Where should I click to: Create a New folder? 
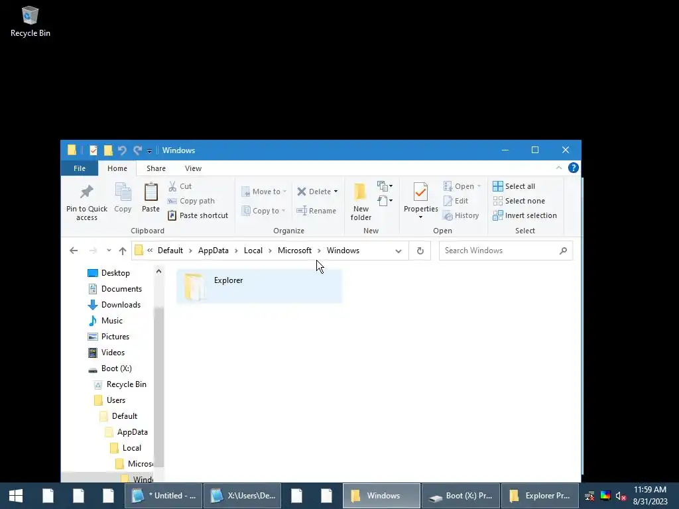pyautogui.click(x=361, y=201)
